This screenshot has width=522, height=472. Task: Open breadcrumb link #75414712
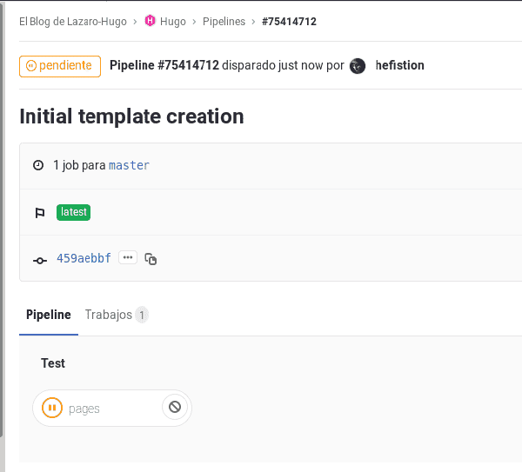289,22
